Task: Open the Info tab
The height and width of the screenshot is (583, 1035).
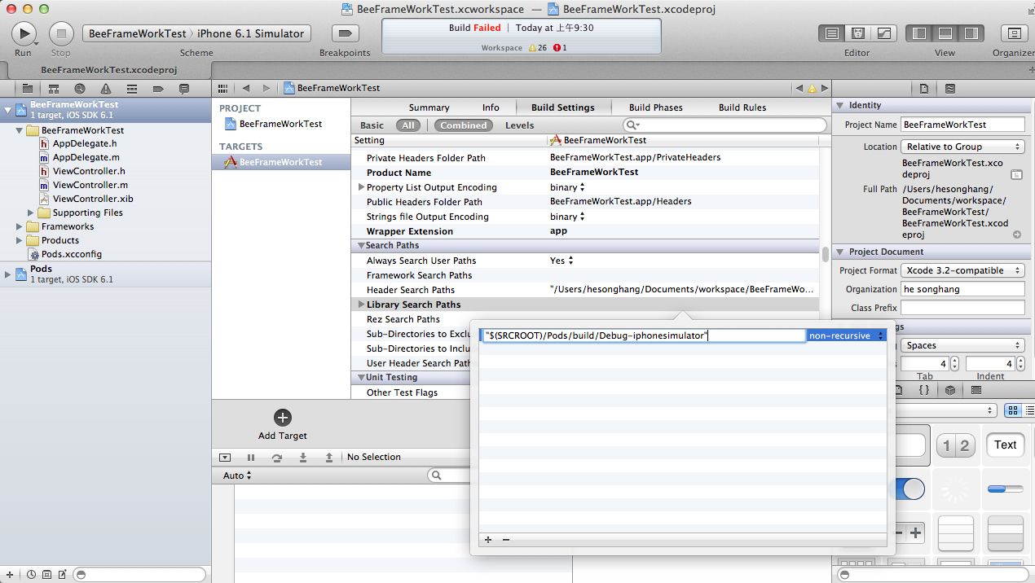Action: click(x=491, y=107)
